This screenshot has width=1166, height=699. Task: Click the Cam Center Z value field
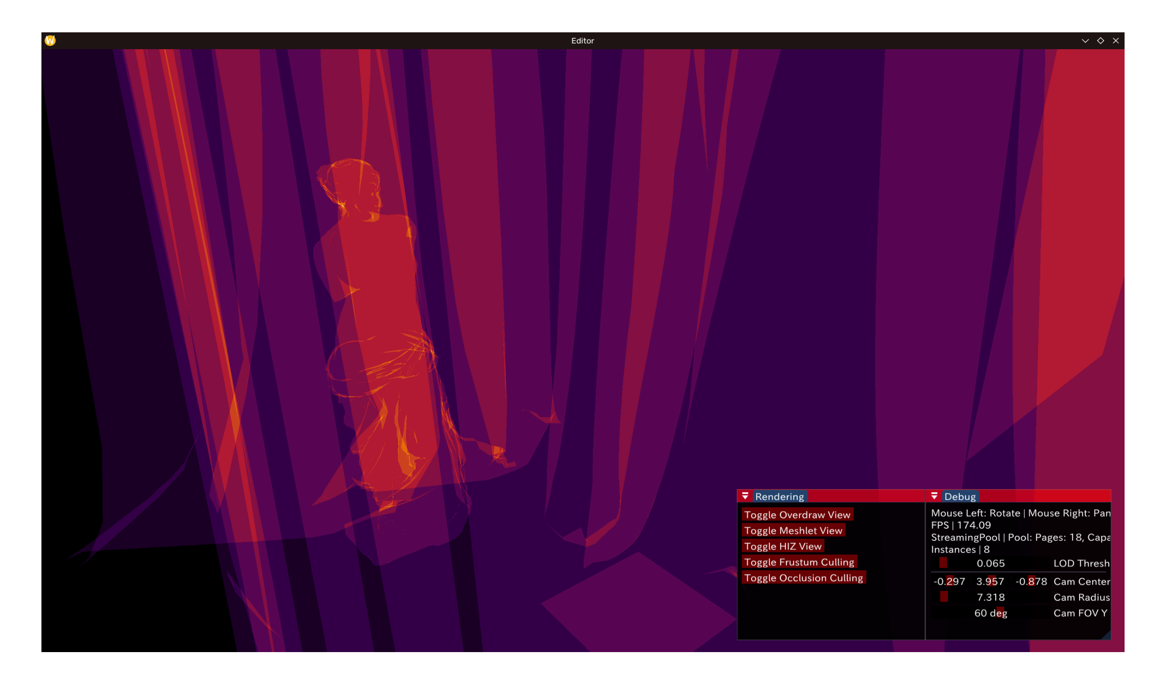(x=1031, y=581)
